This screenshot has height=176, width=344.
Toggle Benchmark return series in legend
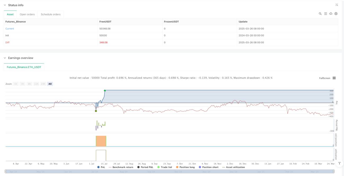(121, 167)
